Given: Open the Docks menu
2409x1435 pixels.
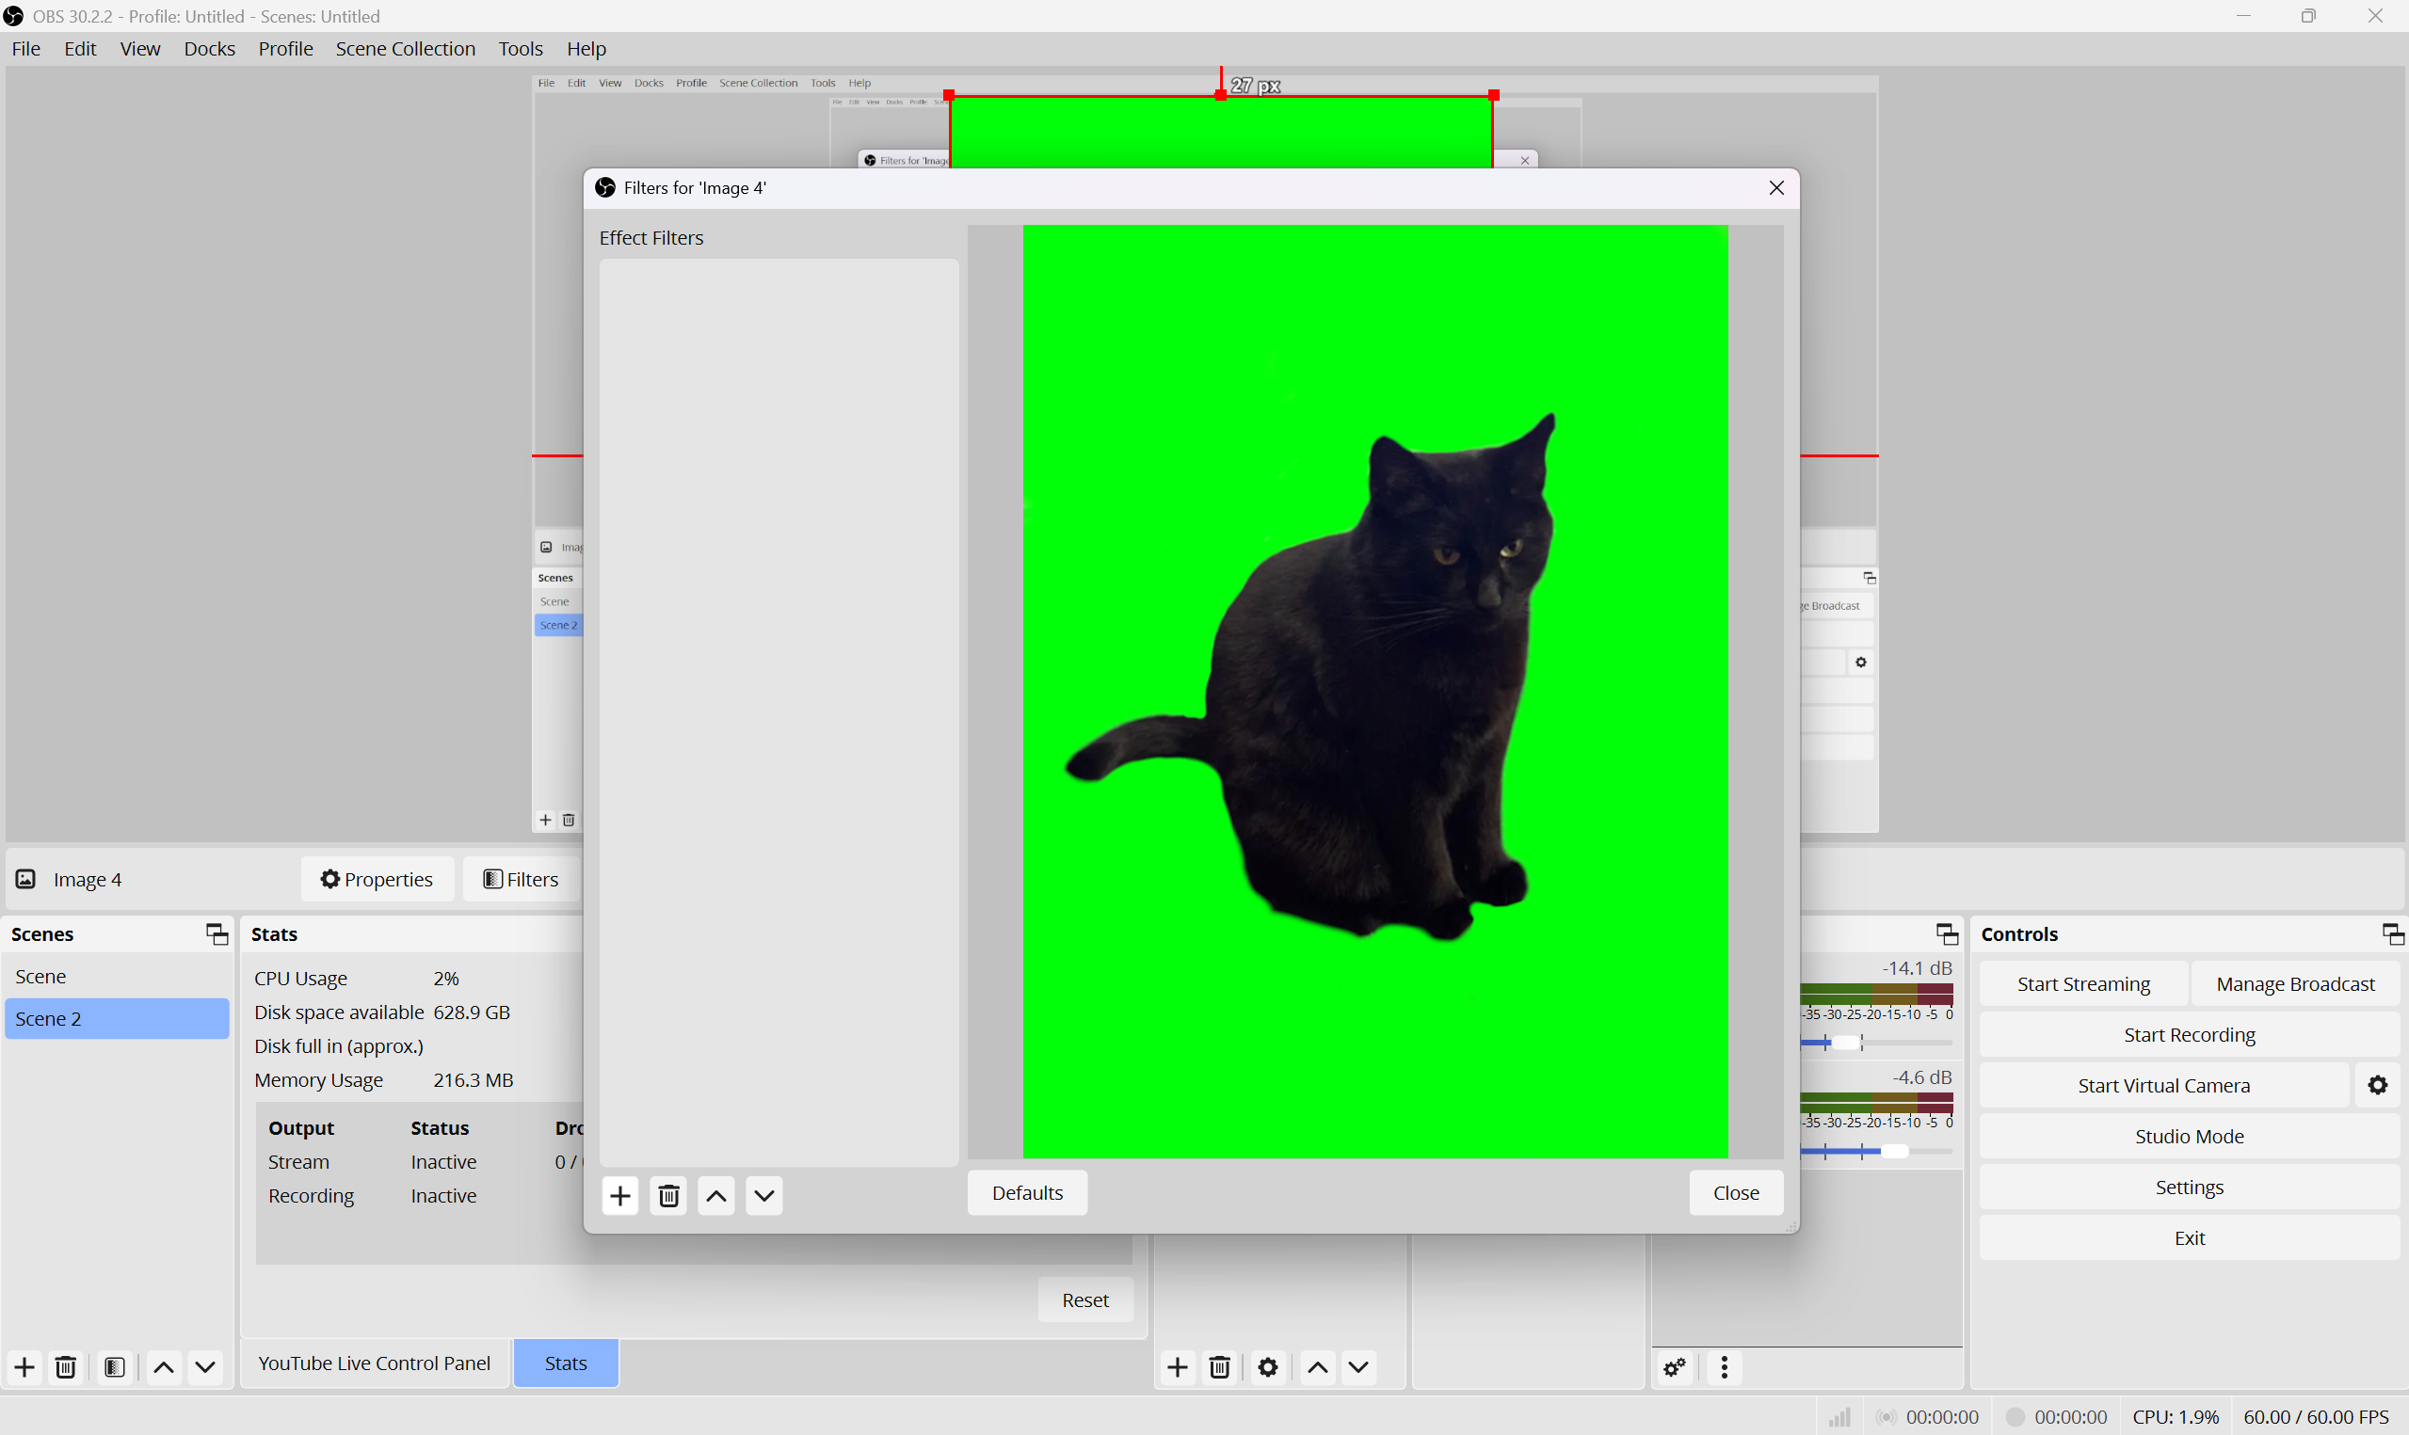Looking at the screenshot, I should coord(210,48).
